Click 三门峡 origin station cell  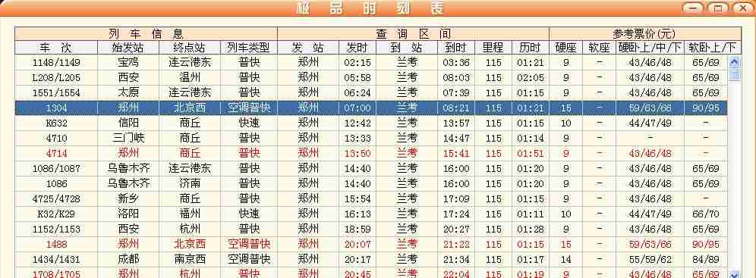[128, 138]
